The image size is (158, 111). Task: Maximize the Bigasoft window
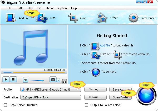145,2
